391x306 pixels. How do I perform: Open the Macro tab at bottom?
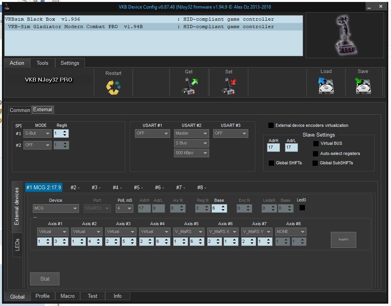[x=68, y=296]
